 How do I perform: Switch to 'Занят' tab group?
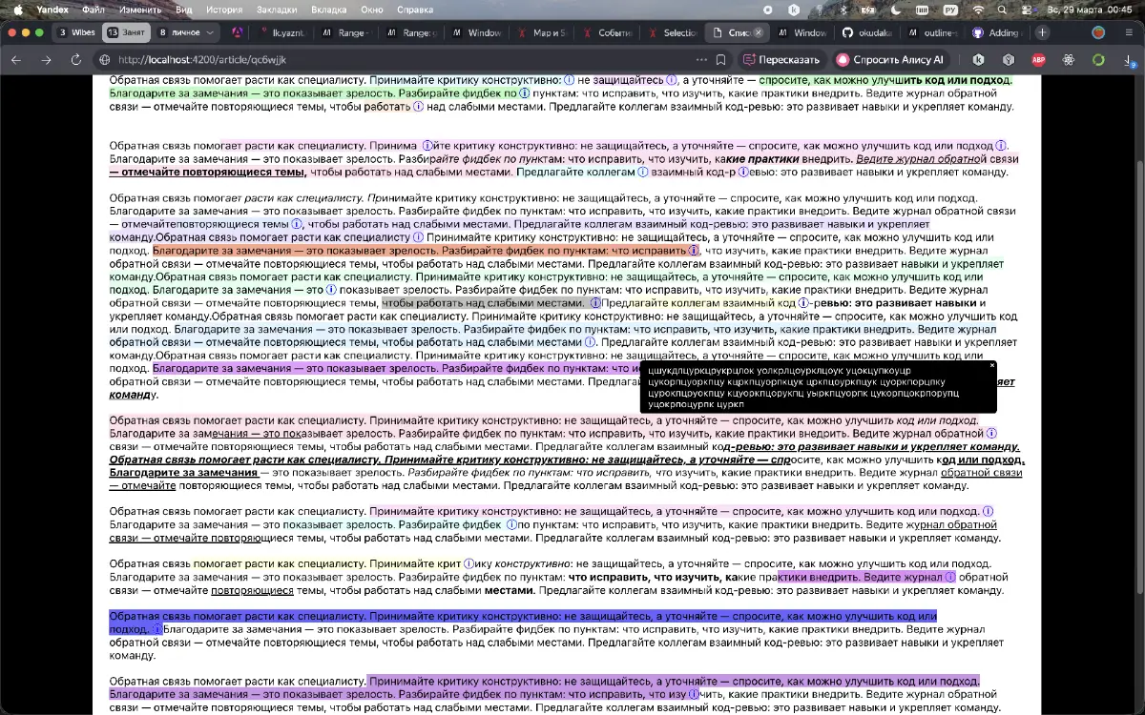coord(126,32)
